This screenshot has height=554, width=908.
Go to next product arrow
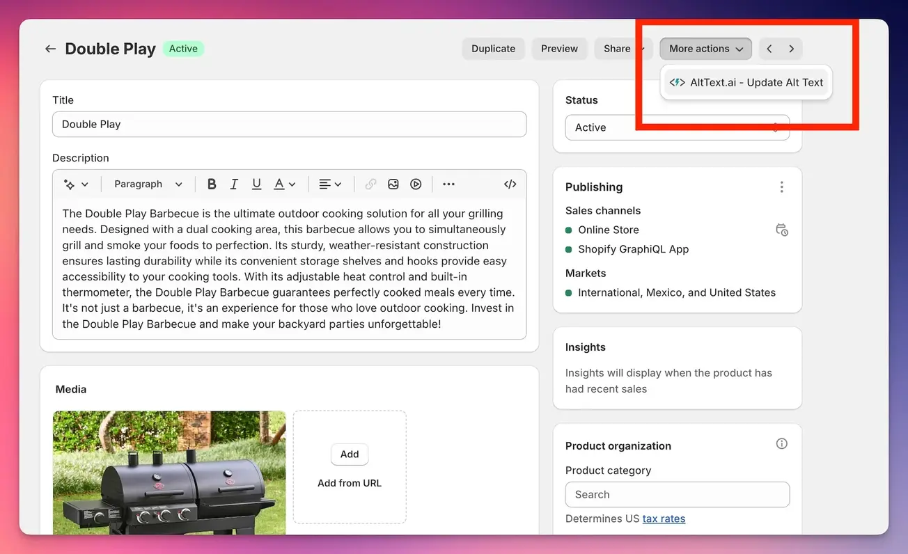point(792,49)
